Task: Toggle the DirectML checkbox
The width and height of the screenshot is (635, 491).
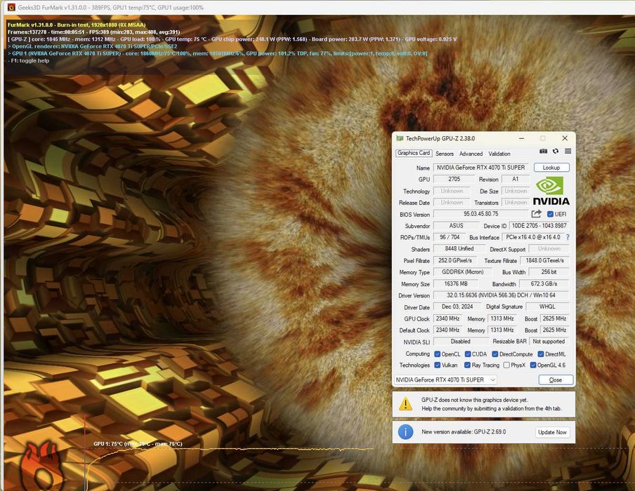Action: tap(541, 354)
